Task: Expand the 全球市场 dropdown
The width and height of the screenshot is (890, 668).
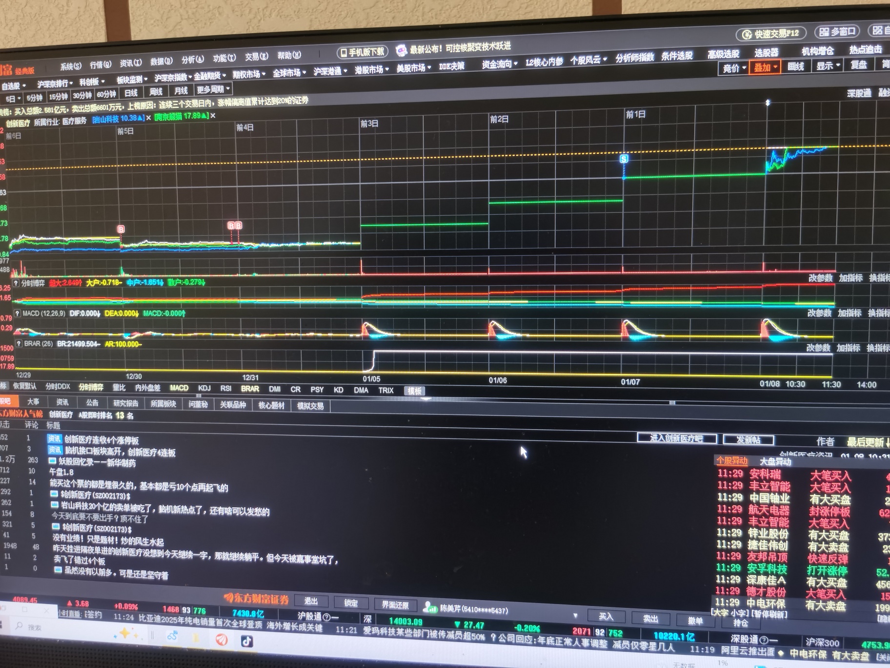Action: pos(289,73)
